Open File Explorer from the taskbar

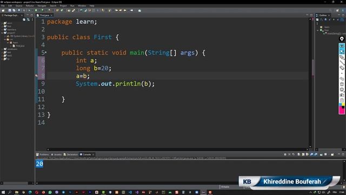[17, 192]
